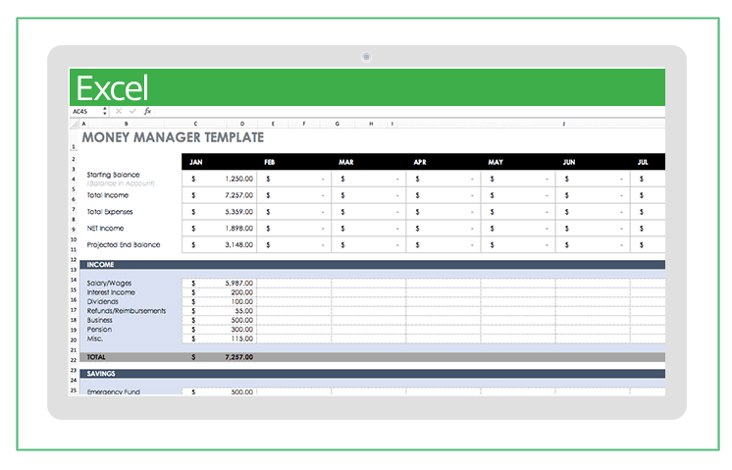Click the MAY month header cell
The width and height of the screenshot is (732, 470).
[495, 162]
